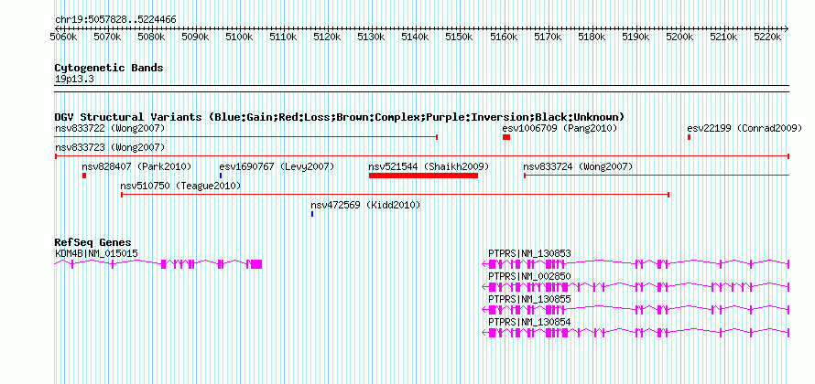815x384 pixels.
Task: Click the 5130k ruler tick label
Action: click(371, 37)
